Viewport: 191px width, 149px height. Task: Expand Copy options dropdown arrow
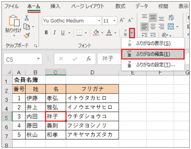point(33,26)
